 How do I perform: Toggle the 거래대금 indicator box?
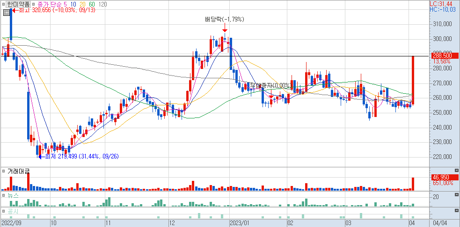click(3, 171)
